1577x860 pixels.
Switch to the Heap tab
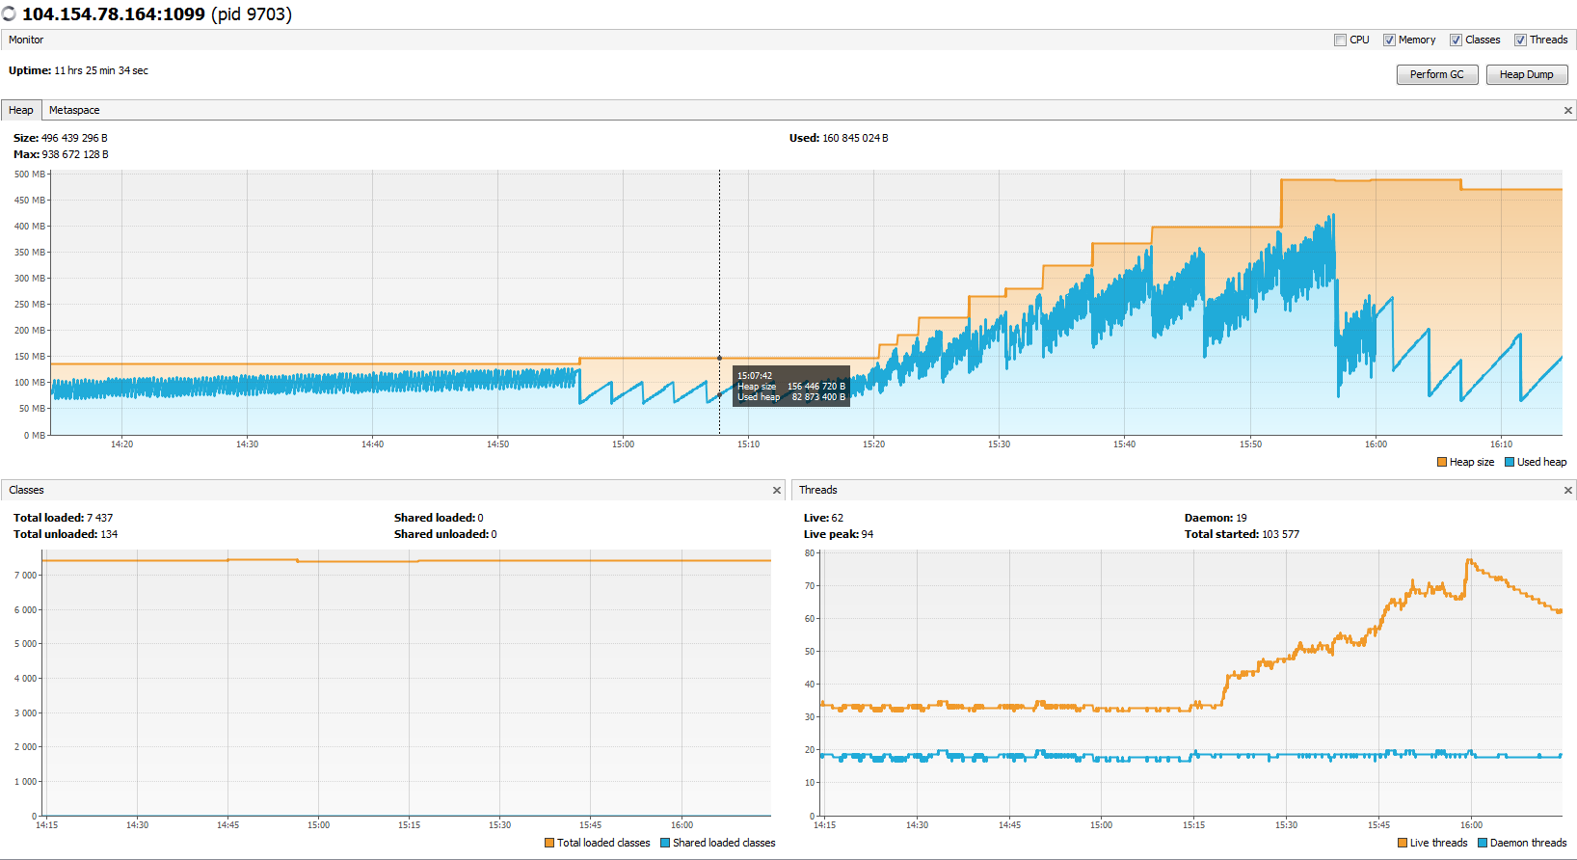click(21, 110)
